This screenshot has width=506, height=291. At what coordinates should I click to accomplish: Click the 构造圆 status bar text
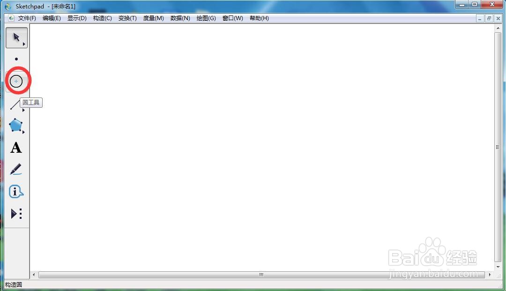click(13, 284)
